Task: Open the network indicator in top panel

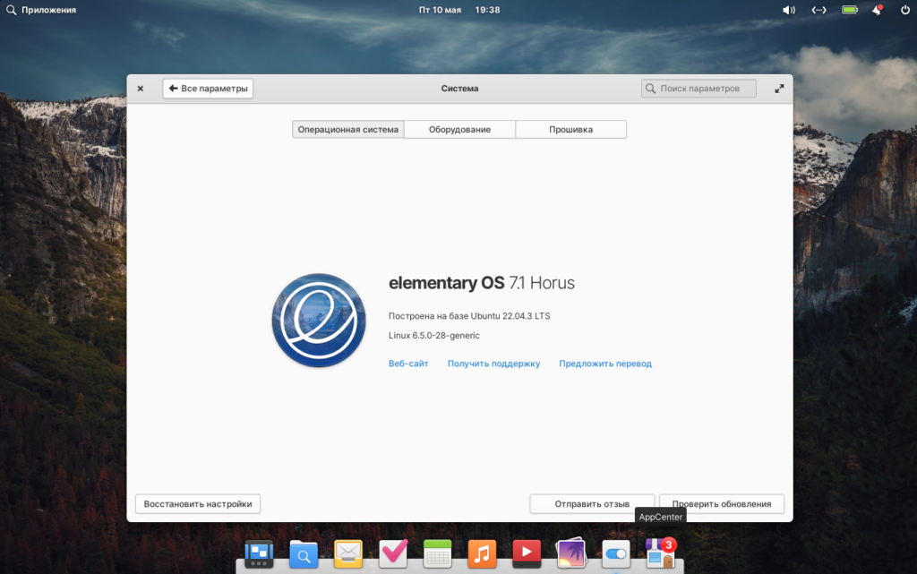Action: coord(818,10)
